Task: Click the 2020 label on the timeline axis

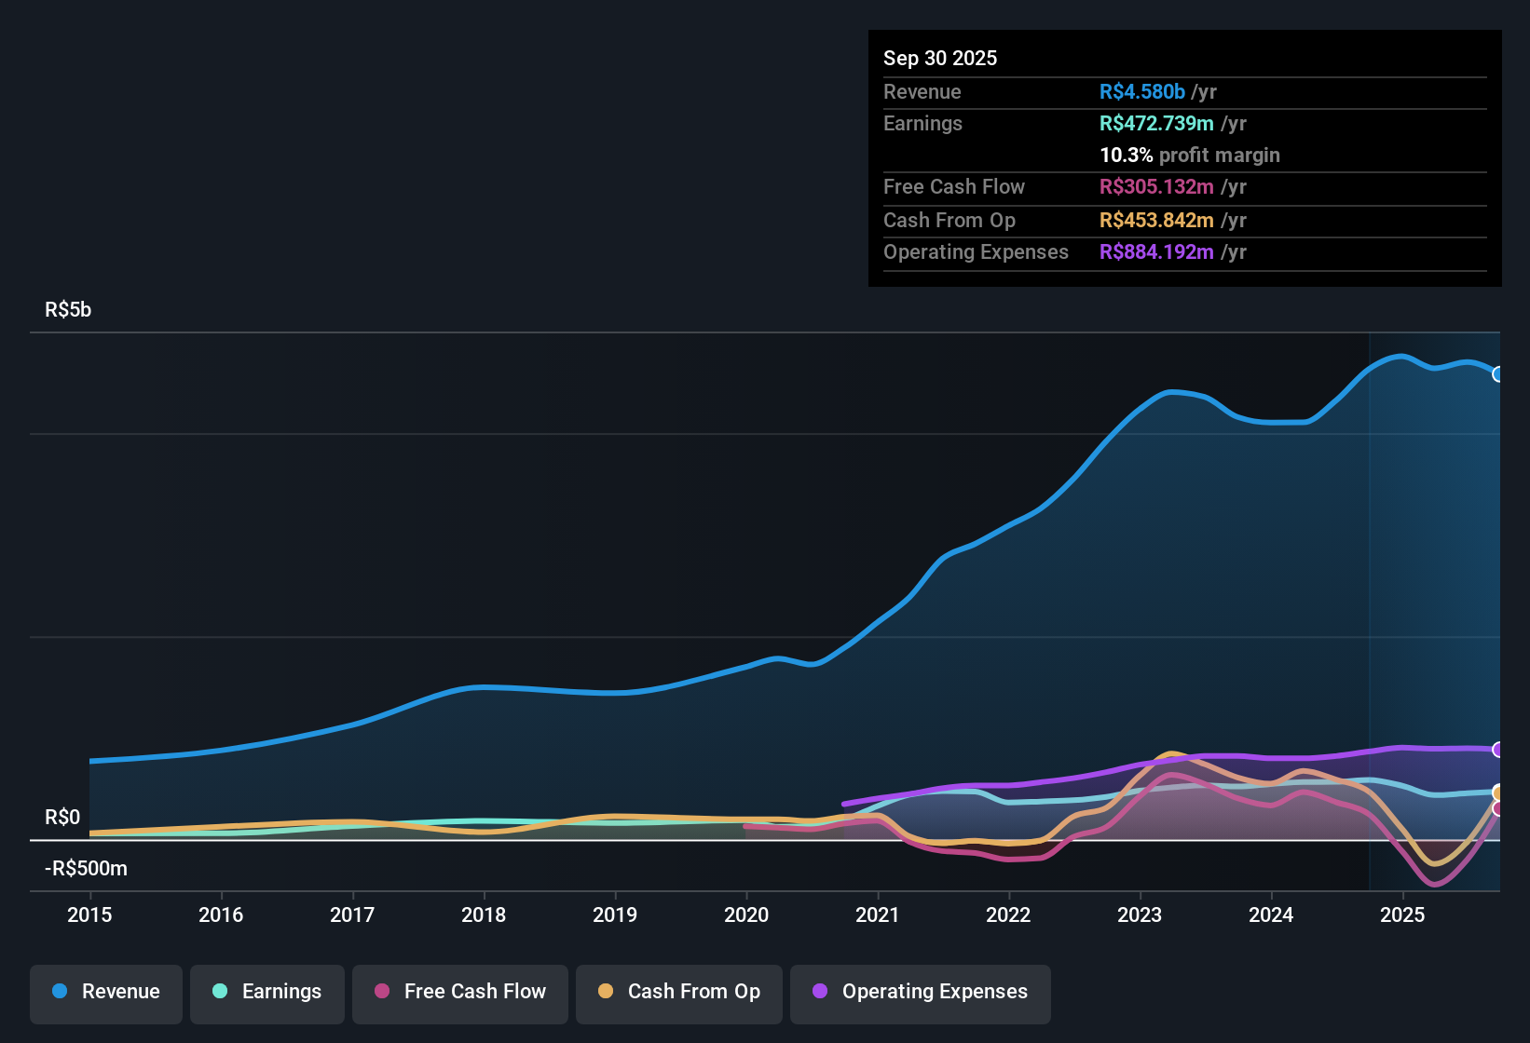Action: 746,915
